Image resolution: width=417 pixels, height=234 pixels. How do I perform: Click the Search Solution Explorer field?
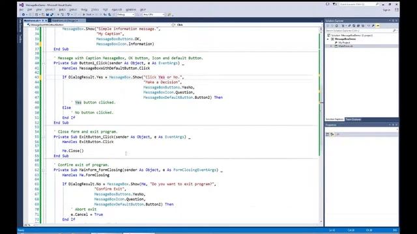pos(361,31)
